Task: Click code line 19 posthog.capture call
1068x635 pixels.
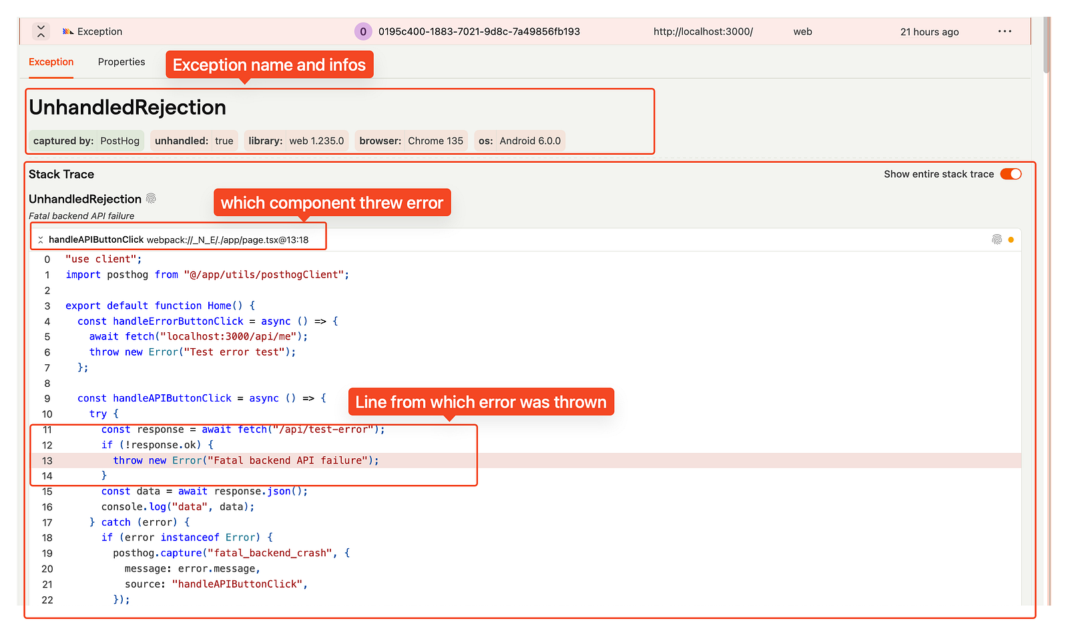Action: pos(231,553)
